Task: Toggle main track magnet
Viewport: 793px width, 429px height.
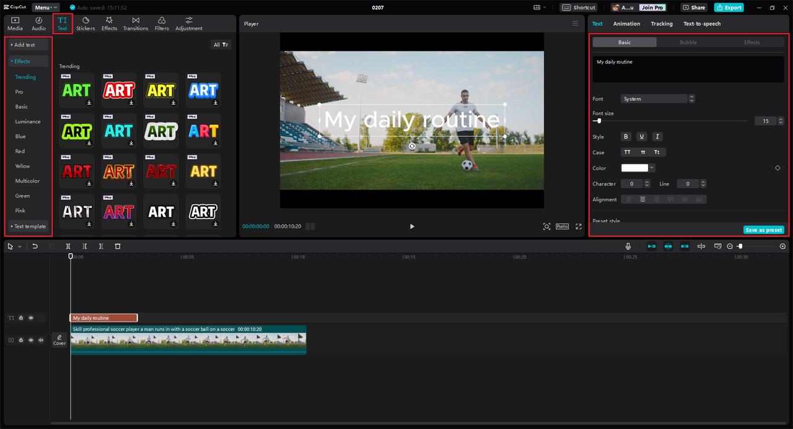Action: 652,246
